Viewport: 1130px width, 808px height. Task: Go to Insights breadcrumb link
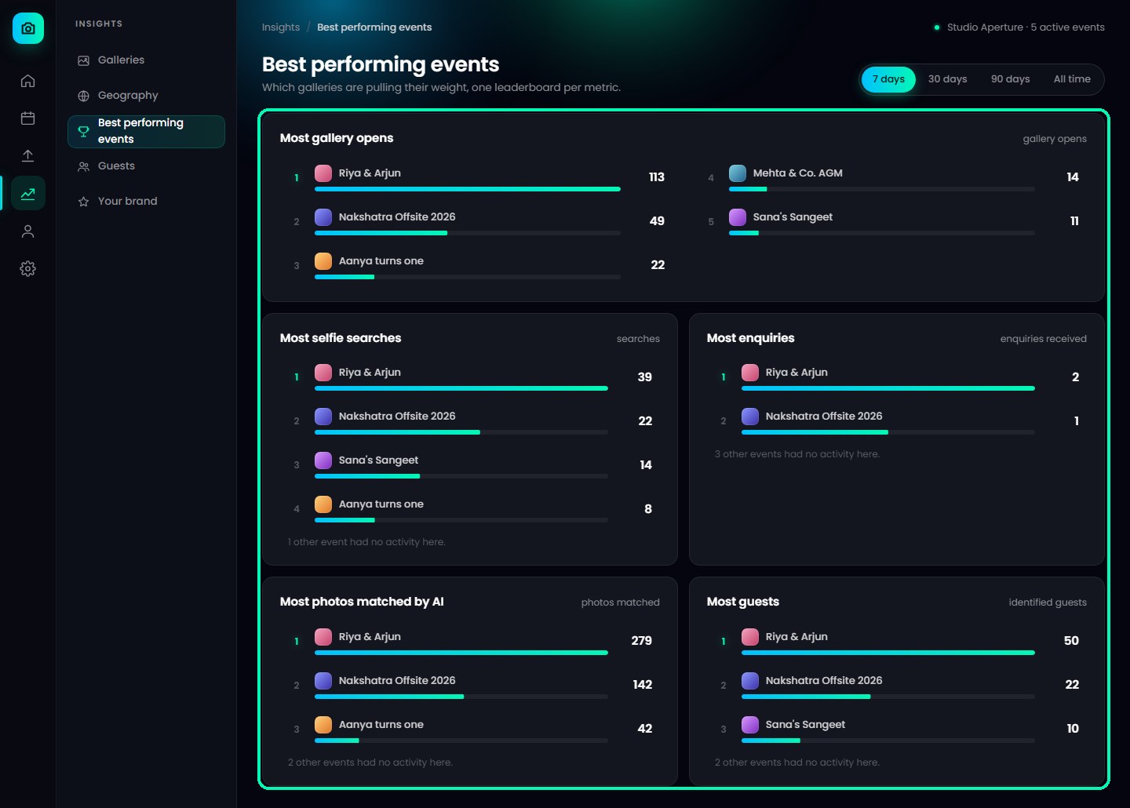(x=281, y=27)
